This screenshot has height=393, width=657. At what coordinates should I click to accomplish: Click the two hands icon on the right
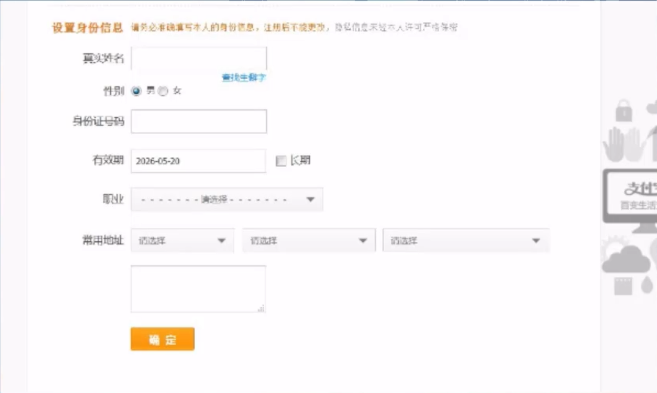[623, 144]
